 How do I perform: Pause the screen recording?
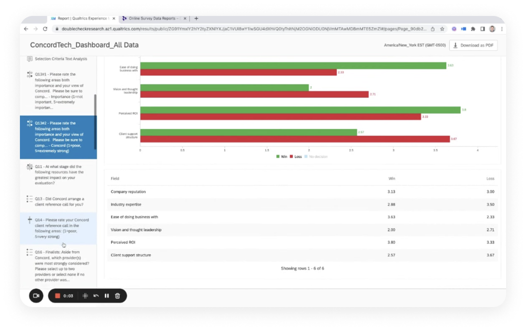(107, 296)
